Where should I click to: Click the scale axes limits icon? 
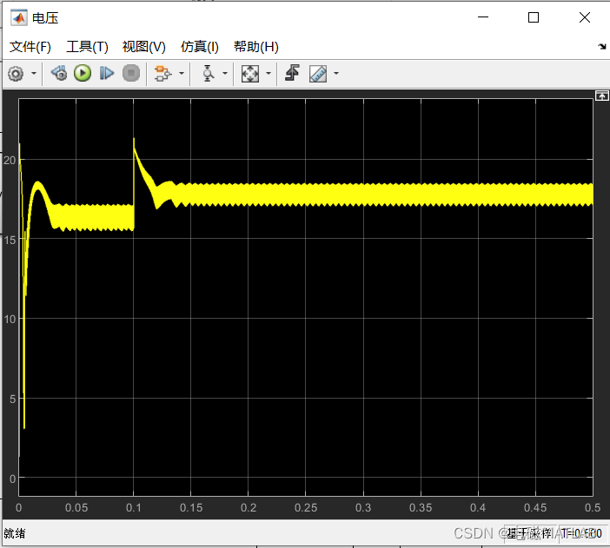point(250,74)
